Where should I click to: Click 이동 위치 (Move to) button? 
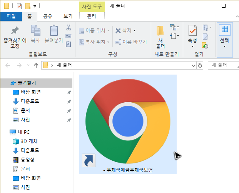94,30
